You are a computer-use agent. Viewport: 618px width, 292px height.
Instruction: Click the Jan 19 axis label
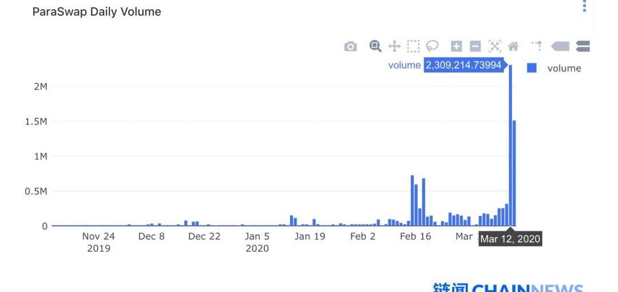pyautogui.click(x=310, y=237)
